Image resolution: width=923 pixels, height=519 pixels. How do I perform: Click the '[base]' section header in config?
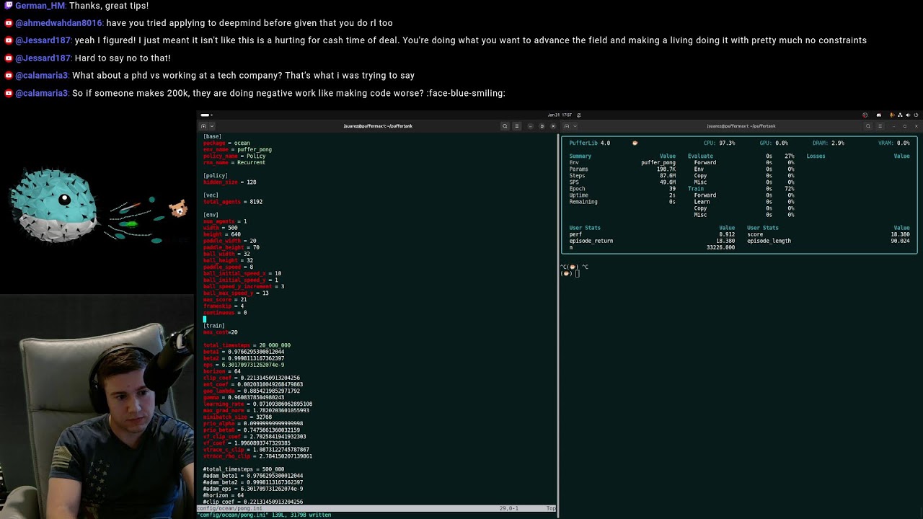[212, 136]
